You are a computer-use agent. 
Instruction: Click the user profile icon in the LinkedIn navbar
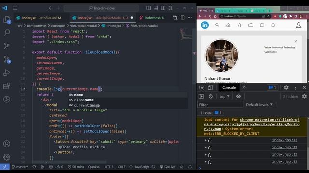point(299,25)
